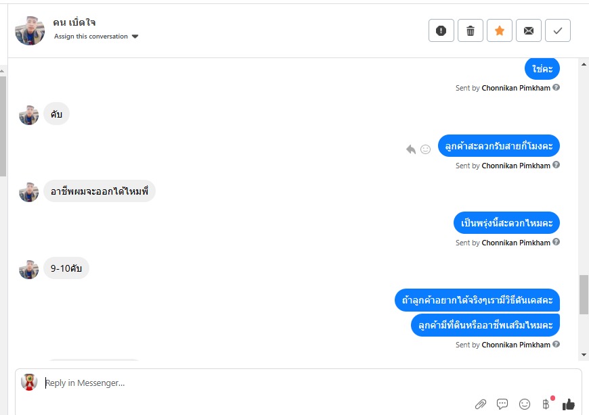This screenshot has width=589, height=415.
Task: Click scroll-down arrow of conversation scrollbar
Action: (x=584, y=354)
